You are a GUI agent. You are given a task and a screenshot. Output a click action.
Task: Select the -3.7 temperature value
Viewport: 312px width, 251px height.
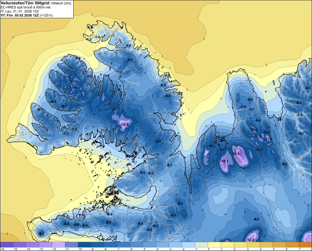(180, 93)
